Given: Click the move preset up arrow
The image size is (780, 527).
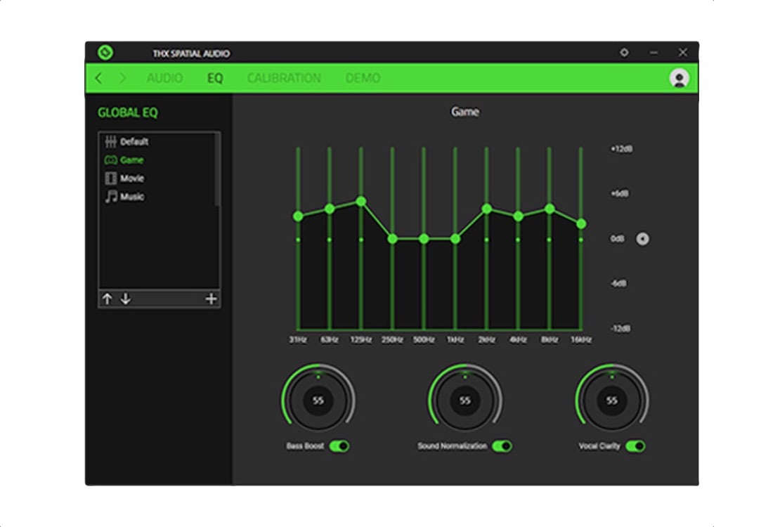Looking at the screenshot, I should (x=107, y=298).
